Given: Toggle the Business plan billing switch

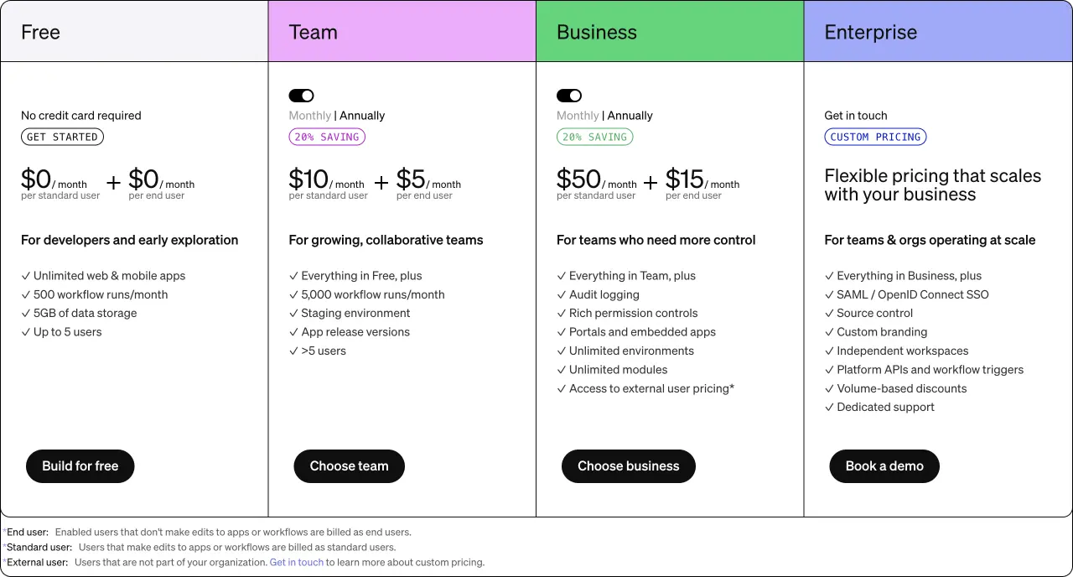Looking at the screenshot, I should point(569,96).
